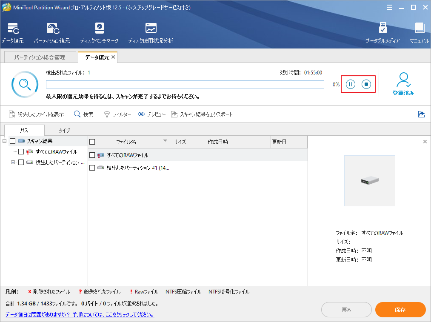The width and height of the screenshot is (431, 322).
Task: Close the データ復元 tab
Action: tap(113, 57)
